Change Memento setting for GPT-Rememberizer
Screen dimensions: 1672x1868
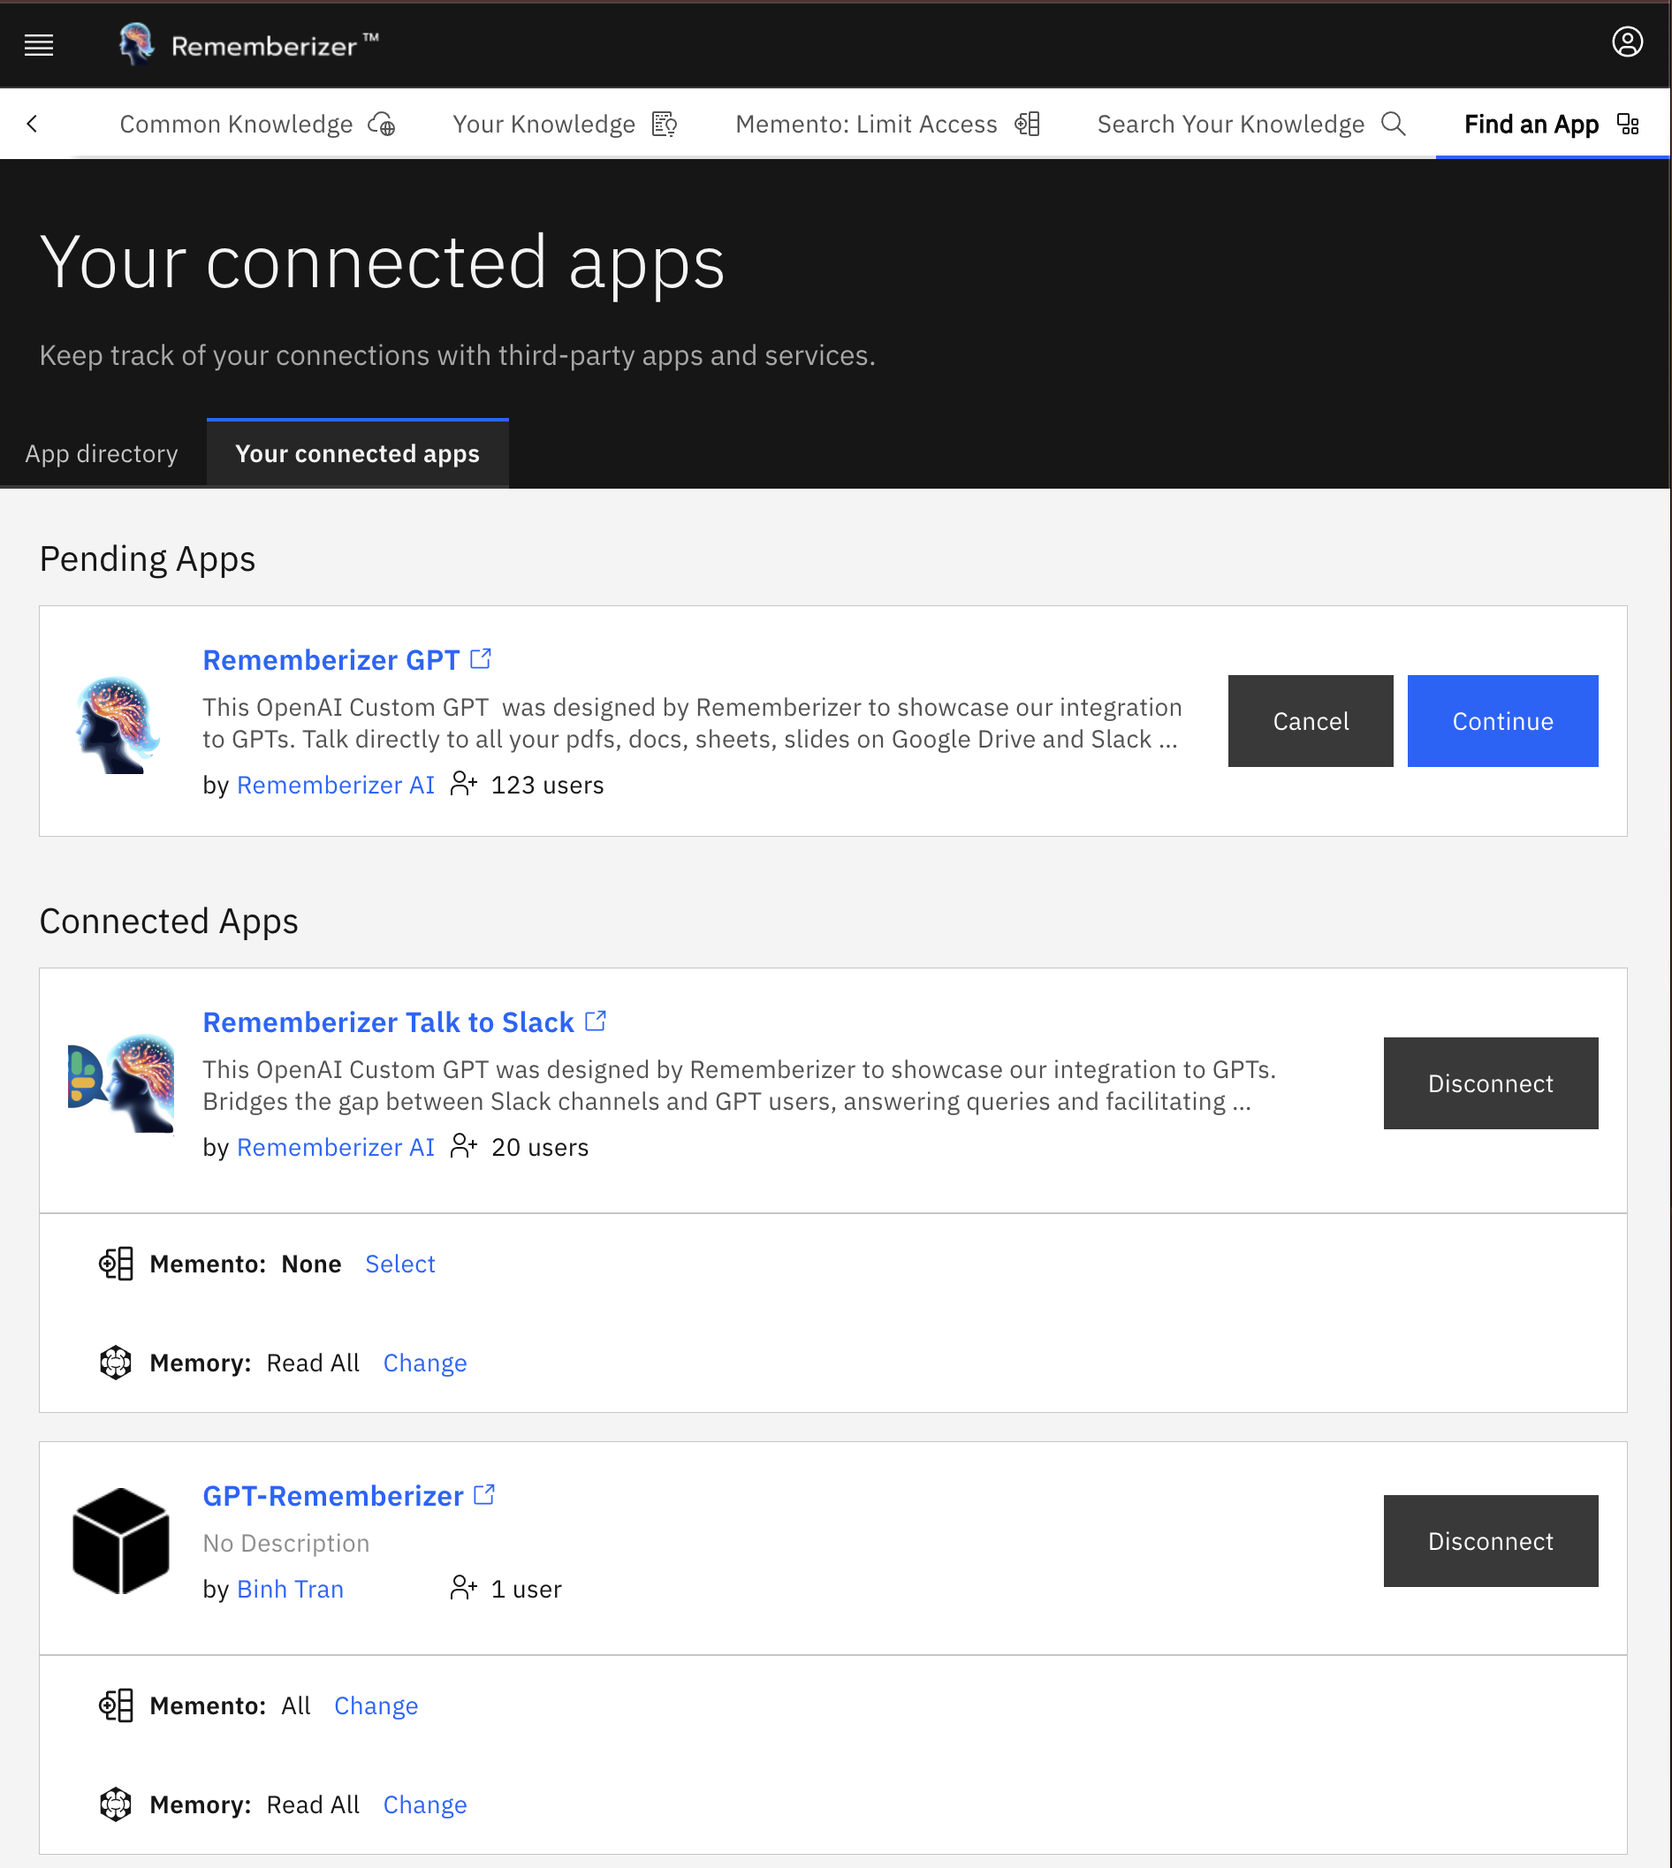click(x=376, y=1705)
